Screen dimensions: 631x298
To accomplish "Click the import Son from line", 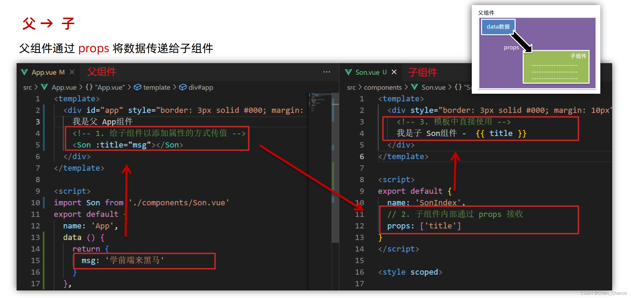I will click(x=142, y=203).
